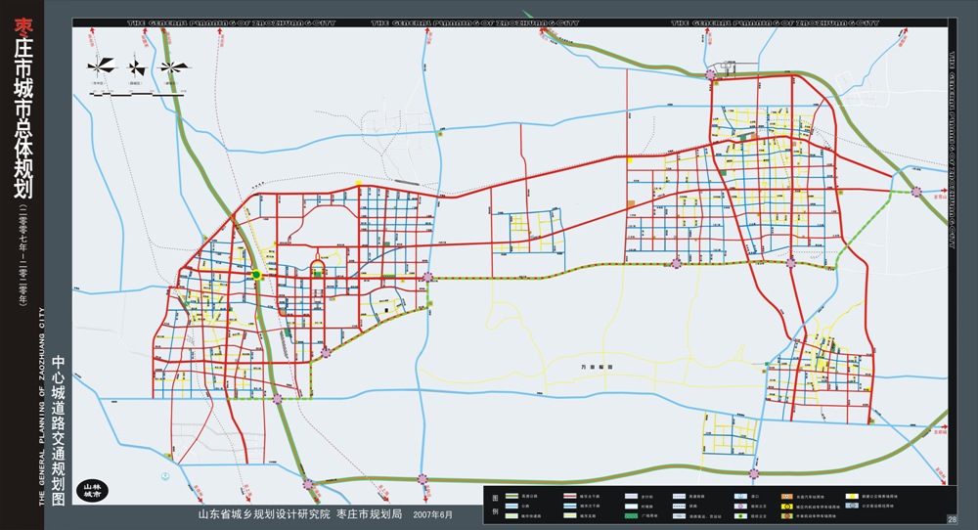
Task: Click the 中心城道路交通规划图 vertical subtitle
Action: (x=59, y=430)
